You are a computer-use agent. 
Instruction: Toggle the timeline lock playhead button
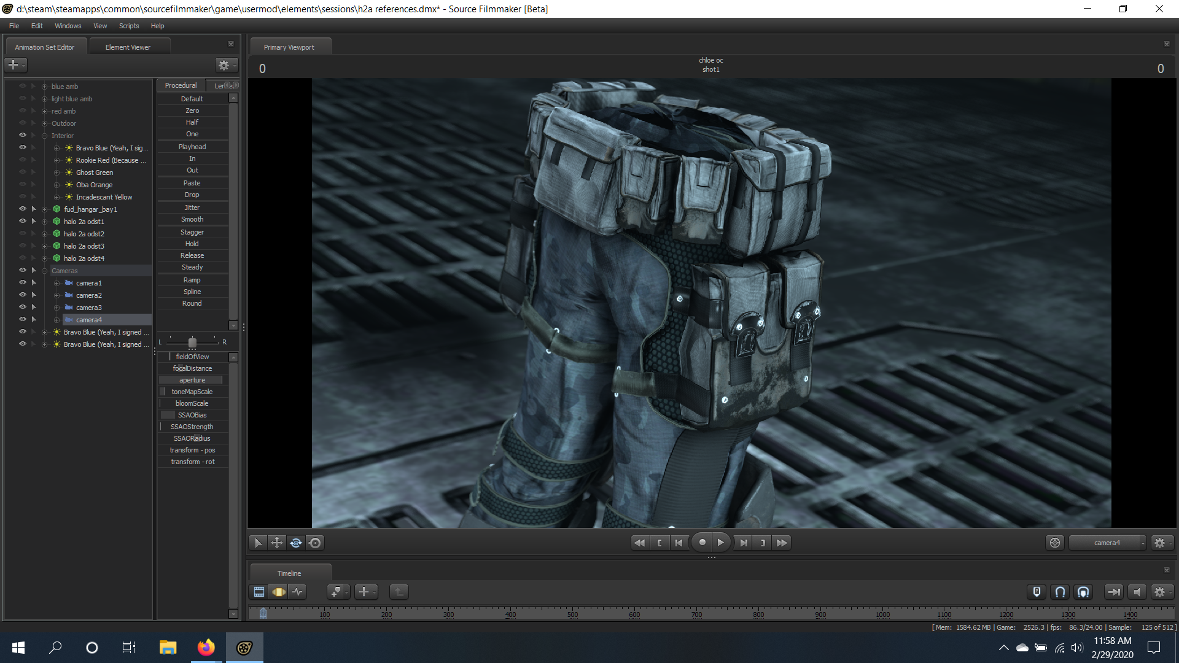tap(1037, 592)
